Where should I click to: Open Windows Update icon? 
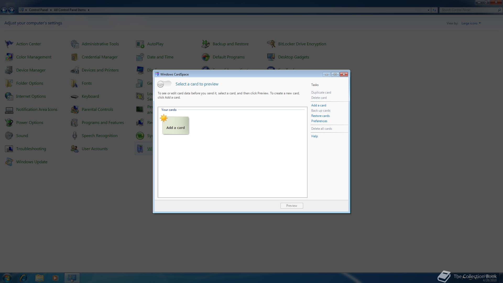pyautogui.click(x=9, y=162)
